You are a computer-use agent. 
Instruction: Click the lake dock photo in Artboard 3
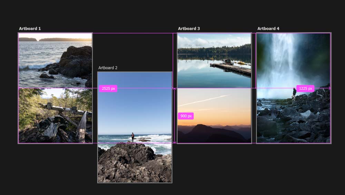click(214, 60)
